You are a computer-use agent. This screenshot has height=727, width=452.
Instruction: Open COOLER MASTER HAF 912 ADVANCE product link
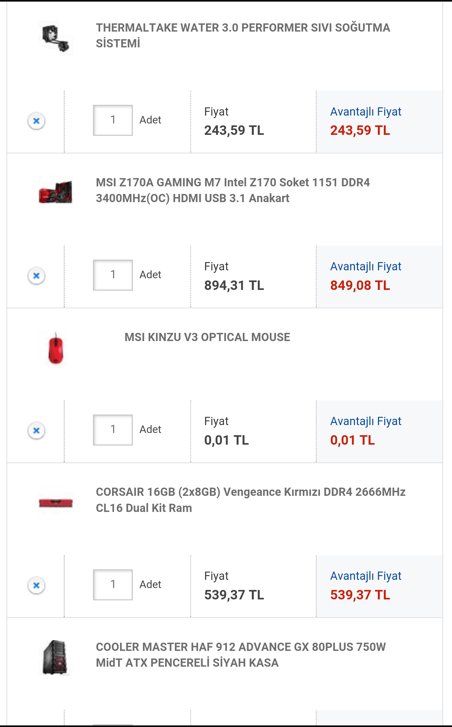[241, 655]
